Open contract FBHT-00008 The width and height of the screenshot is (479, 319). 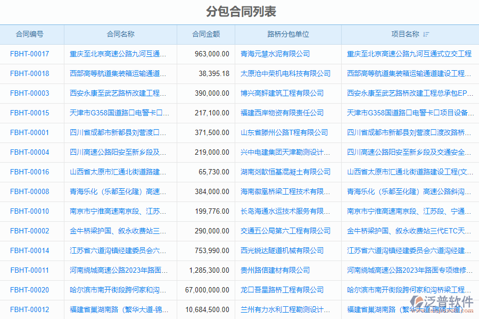[29, 191]
